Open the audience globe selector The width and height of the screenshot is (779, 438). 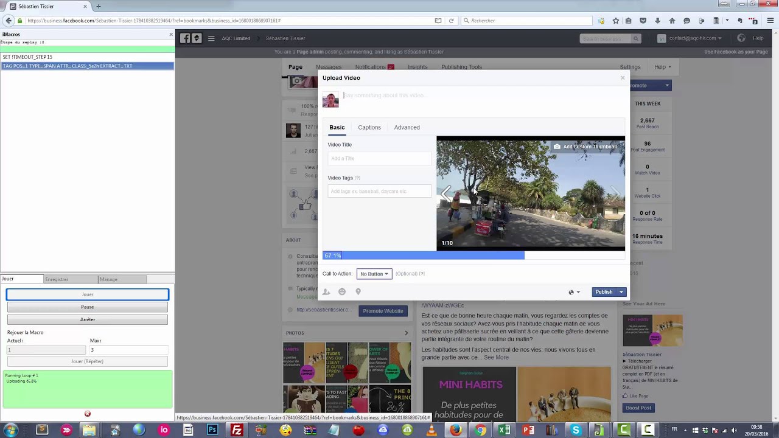[574, 292]
